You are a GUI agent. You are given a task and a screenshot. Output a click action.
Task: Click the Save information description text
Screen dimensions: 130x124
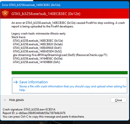[x=73, y=88]
